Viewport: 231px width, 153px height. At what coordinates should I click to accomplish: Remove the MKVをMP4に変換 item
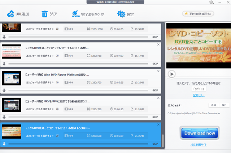pyautogui.click(x=158, y=98)
